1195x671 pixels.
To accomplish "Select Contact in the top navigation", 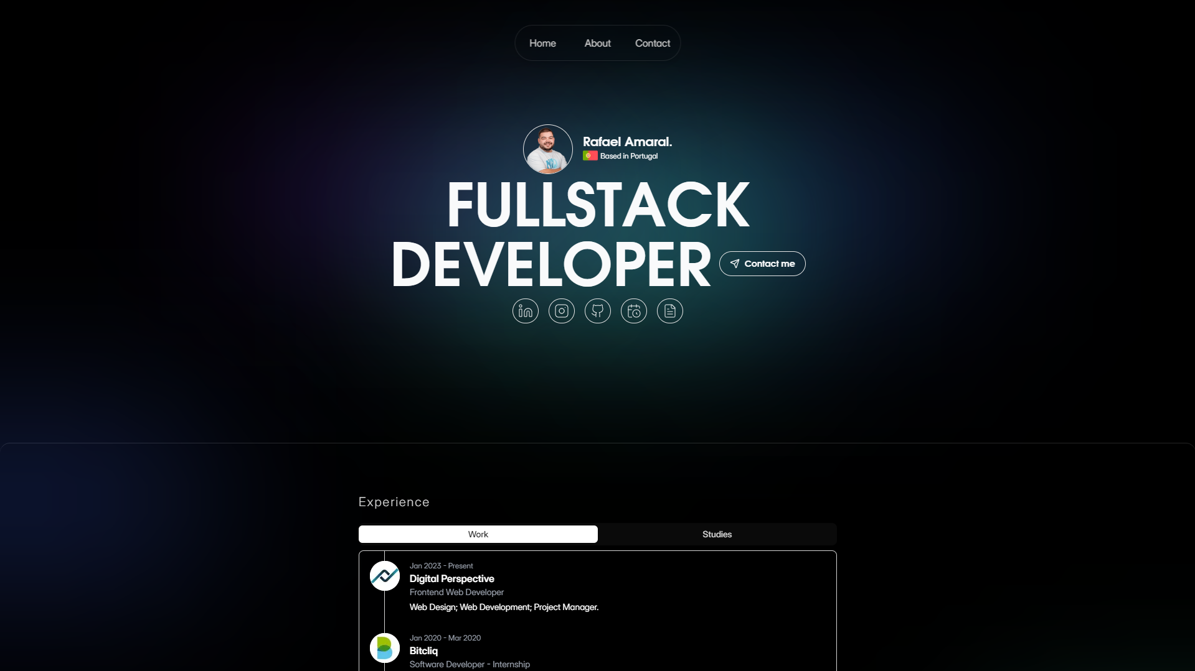I will (652, 44).
